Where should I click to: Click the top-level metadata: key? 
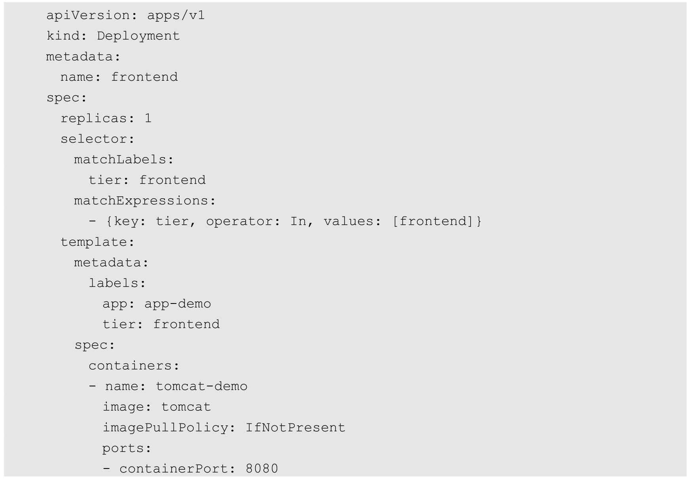point(83,57)
